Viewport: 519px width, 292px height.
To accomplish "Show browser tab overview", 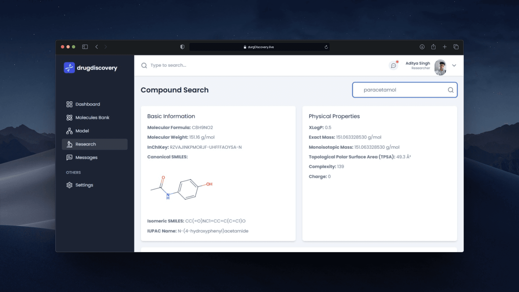I will pyautogui.click(x=456, y=47).
